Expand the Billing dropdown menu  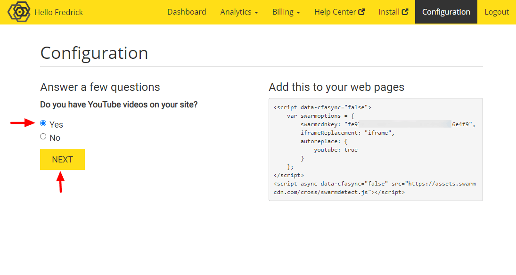tap(286, 12)
